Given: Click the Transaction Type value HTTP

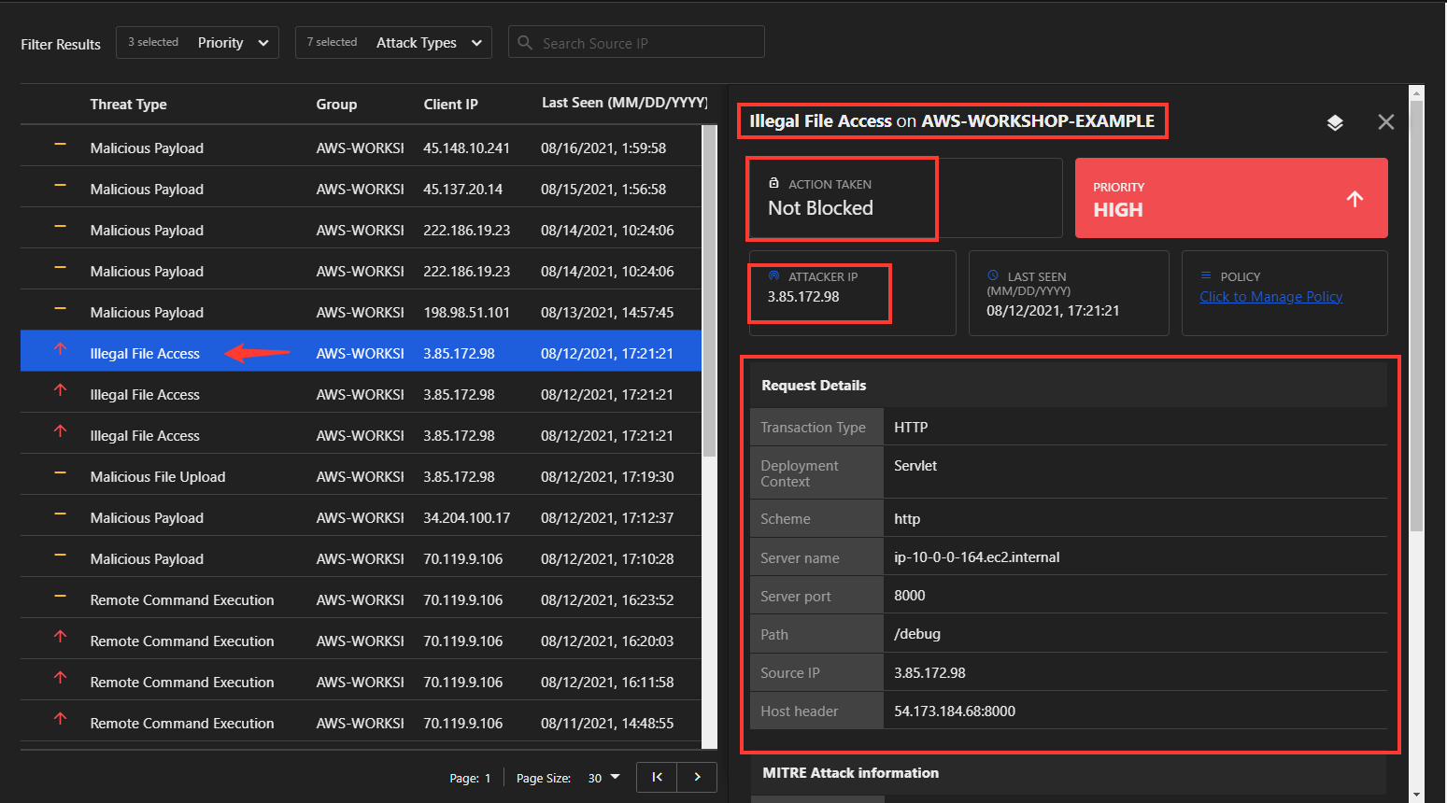Looking at the screenshot, I should [x=911, y=428].
